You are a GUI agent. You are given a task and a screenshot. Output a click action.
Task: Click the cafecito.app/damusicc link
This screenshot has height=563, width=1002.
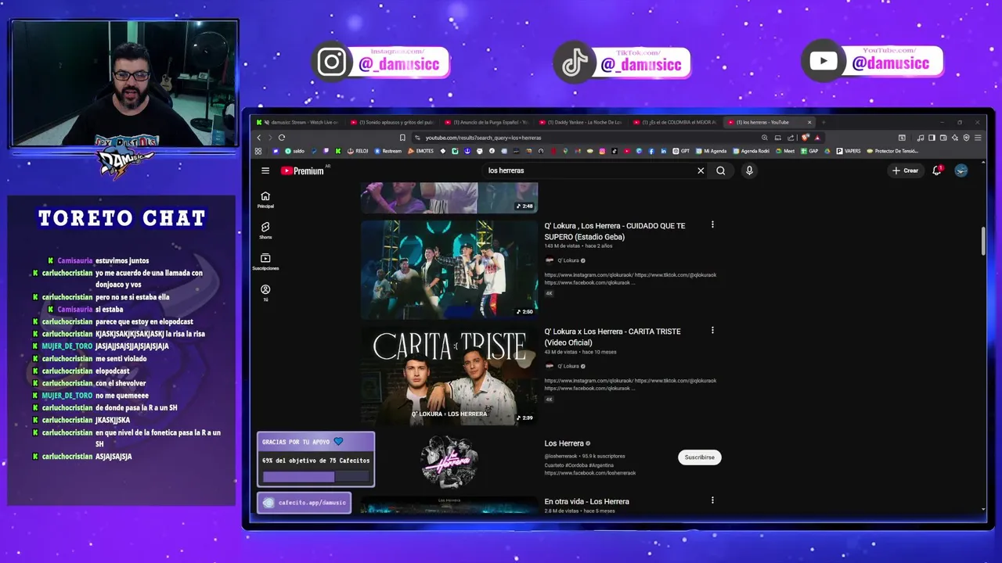pos(305,503)
